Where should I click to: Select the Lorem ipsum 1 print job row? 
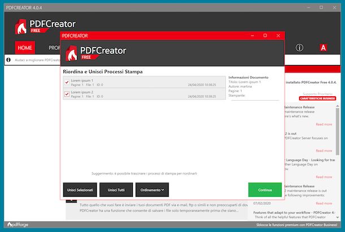(144, 82)
